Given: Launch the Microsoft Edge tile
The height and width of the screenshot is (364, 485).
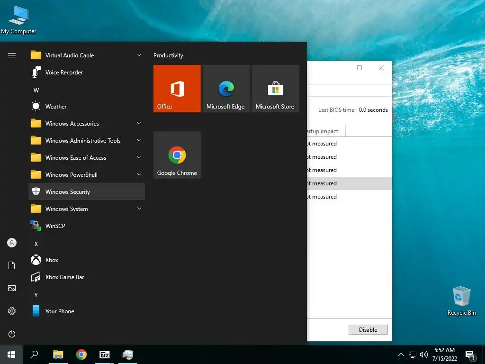Looking at the screenshot, I should pos(226,89).
